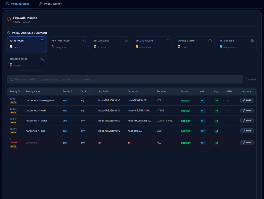Sort by Action column header
The height and width of the screenshot is (199, 264).
[184, 91]
